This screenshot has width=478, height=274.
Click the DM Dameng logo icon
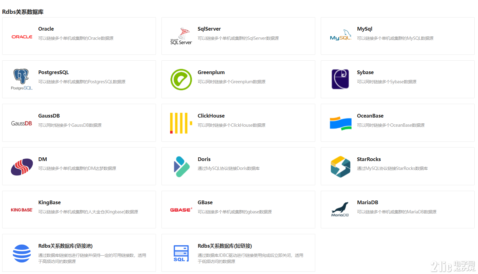point(22,167)
